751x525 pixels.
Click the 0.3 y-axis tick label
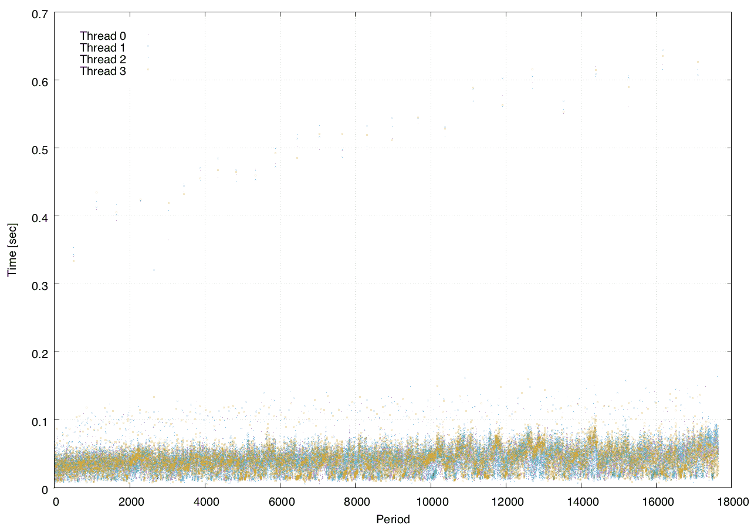40,284
